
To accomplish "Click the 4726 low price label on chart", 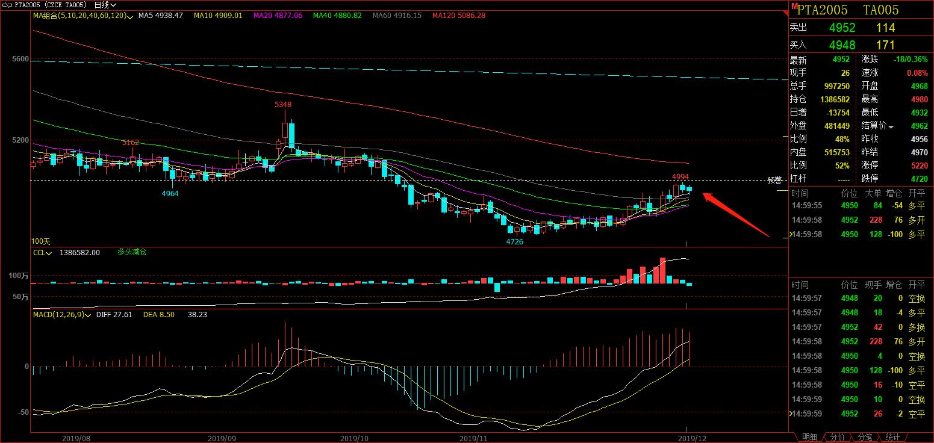I will pos(514,242).
